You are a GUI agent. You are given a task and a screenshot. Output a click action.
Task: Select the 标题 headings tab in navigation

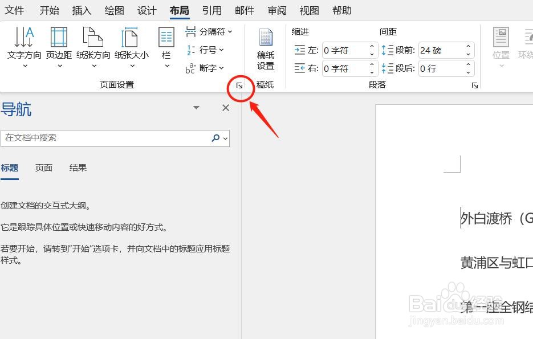[10, 168]
